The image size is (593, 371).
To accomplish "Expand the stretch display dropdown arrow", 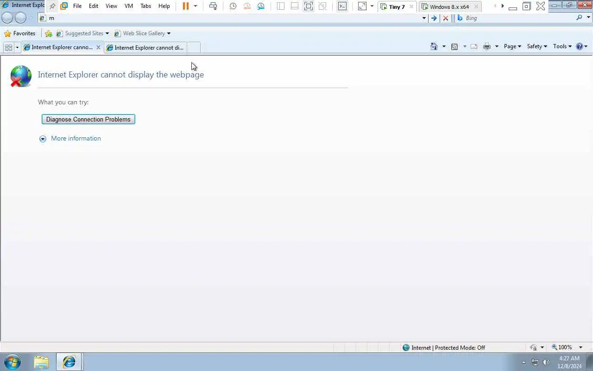I will pos(372,6).
